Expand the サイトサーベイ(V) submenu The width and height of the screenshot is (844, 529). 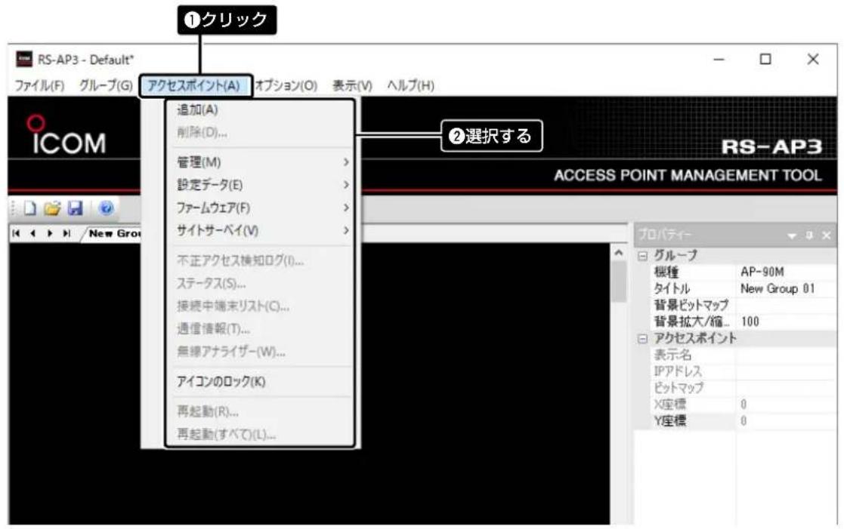pos(263,231)
